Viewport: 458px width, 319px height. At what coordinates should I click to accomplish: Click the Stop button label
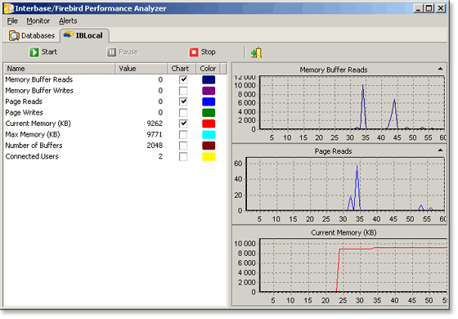208,52
